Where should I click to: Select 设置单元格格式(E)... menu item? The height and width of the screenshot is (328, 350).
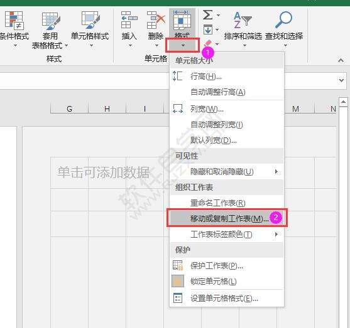(x=227, y=298)
